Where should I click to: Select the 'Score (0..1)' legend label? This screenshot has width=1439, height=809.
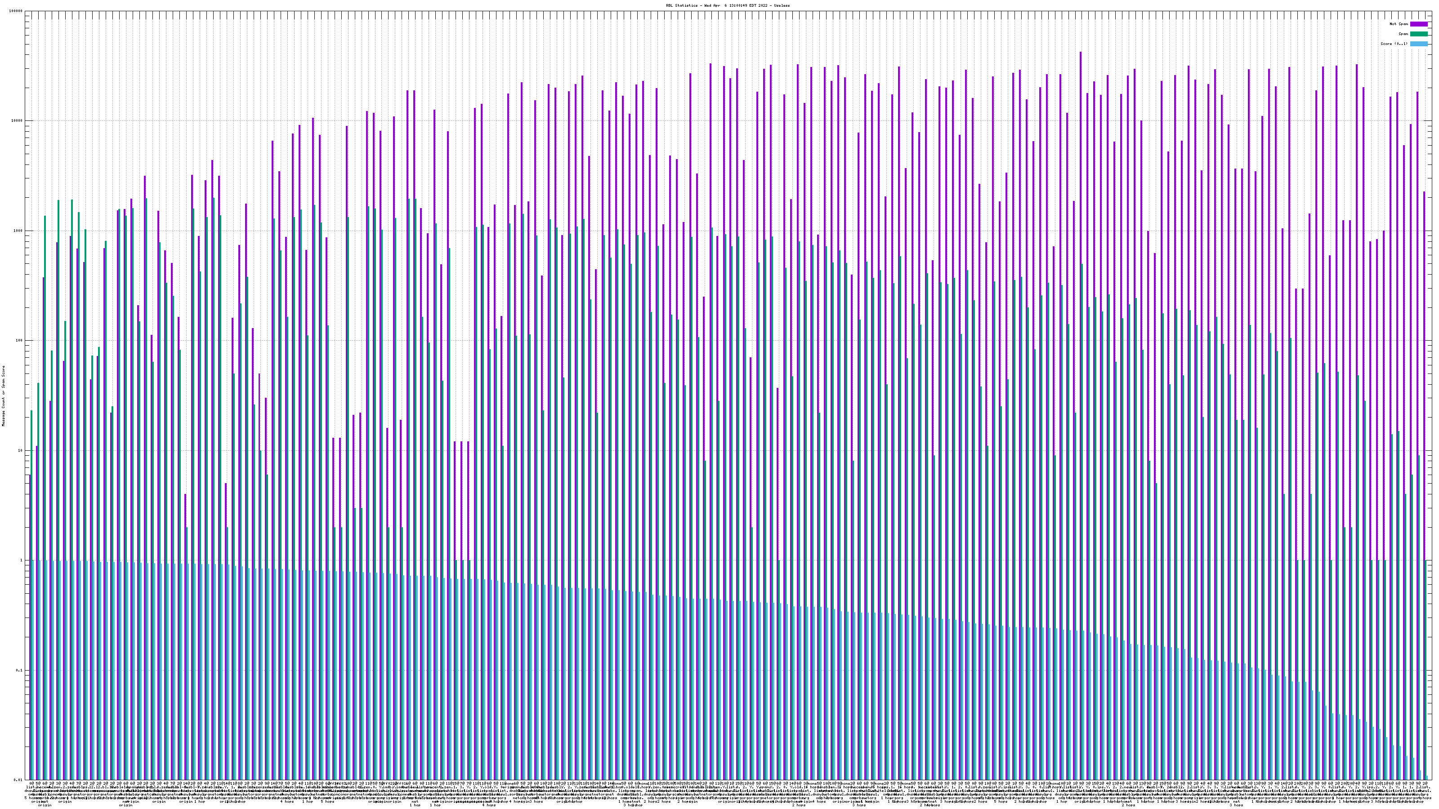click(1394, 44)
